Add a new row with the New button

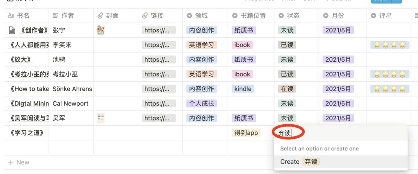click(19, 162)
